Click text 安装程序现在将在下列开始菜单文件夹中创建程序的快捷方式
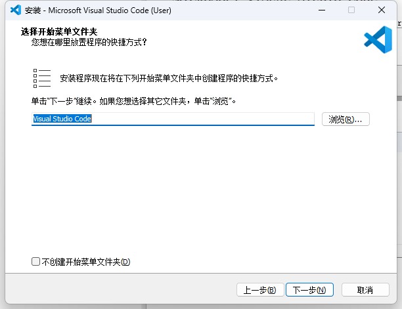Image resolution: width=402 pixels, height=309 pixels. (x=169, y=78)
